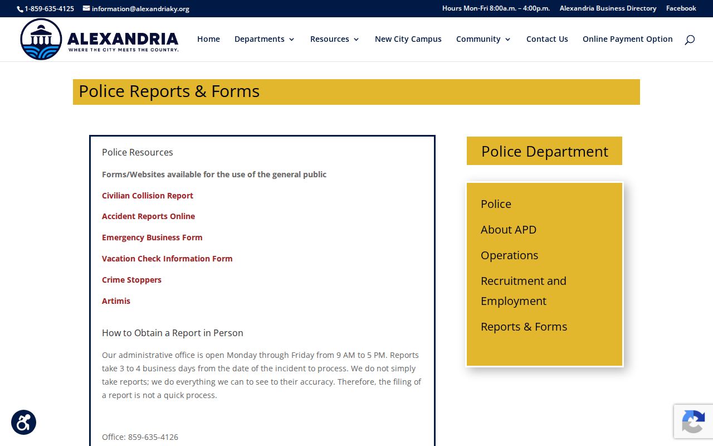Open the Contact Us page
The height and width of the screenshot is (446, 713).
pyautogui.click(x=547, y=39)
